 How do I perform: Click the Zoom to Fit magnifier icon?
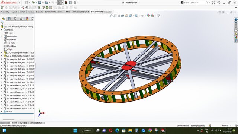point(111,16)
